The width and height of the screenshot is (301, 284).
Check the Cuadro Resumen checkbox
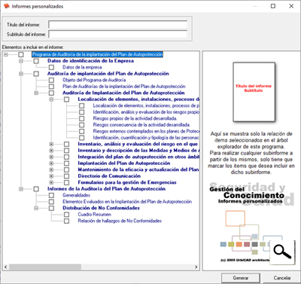[66, 215]
